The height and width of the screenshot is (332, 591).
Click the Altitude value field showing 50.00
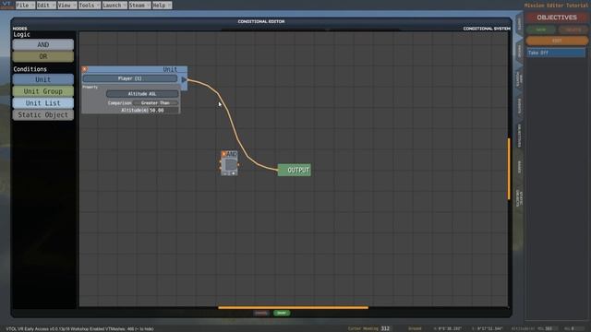pyautogui.click(x=163, y=111)
